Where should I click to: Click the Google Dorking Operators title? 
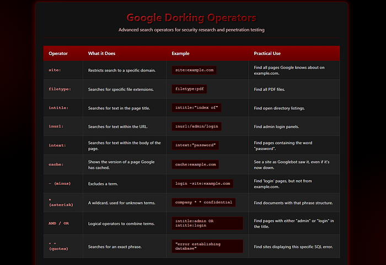[x=191, y=18]
